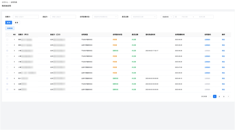Click the blue 查询 button
This screenshot has height=130, width=235.
click(x=9, y=23)
